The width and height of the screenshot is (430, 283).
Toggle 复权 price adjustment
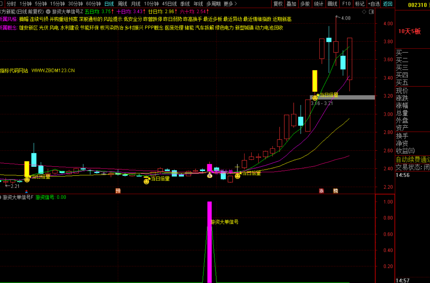[278, 4]
